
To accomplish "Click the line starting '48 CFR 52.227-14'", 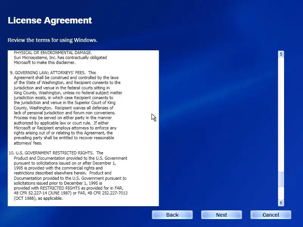I will point(70,193).
